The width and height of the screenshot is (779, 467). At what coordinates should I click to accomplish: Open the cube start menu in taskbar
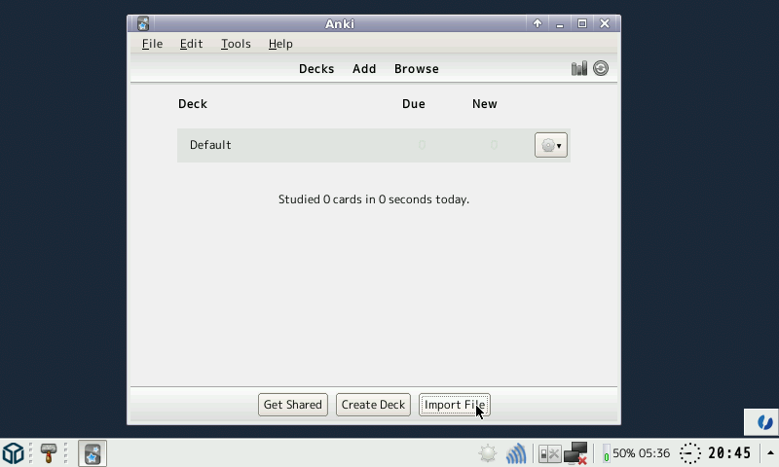tap(14, 453)
